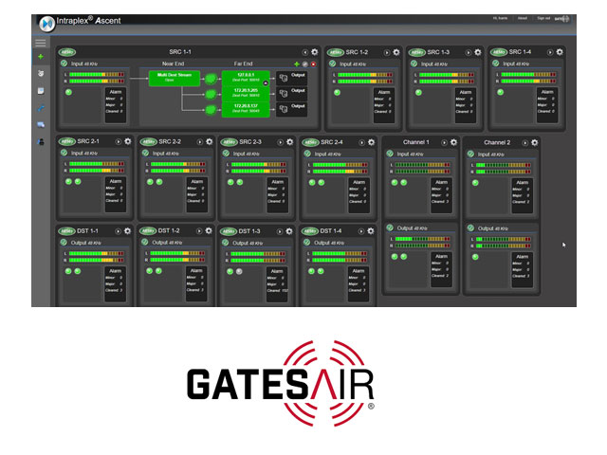Click the SRC 2-2 panel title

pos(170,141)
